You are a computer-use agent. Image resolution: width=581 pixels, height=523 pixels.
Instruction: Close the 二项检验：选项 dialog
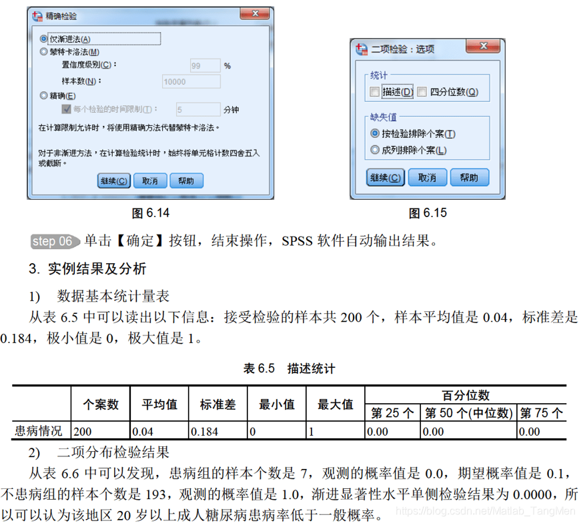pyautogui.click(x=483, y=46)
